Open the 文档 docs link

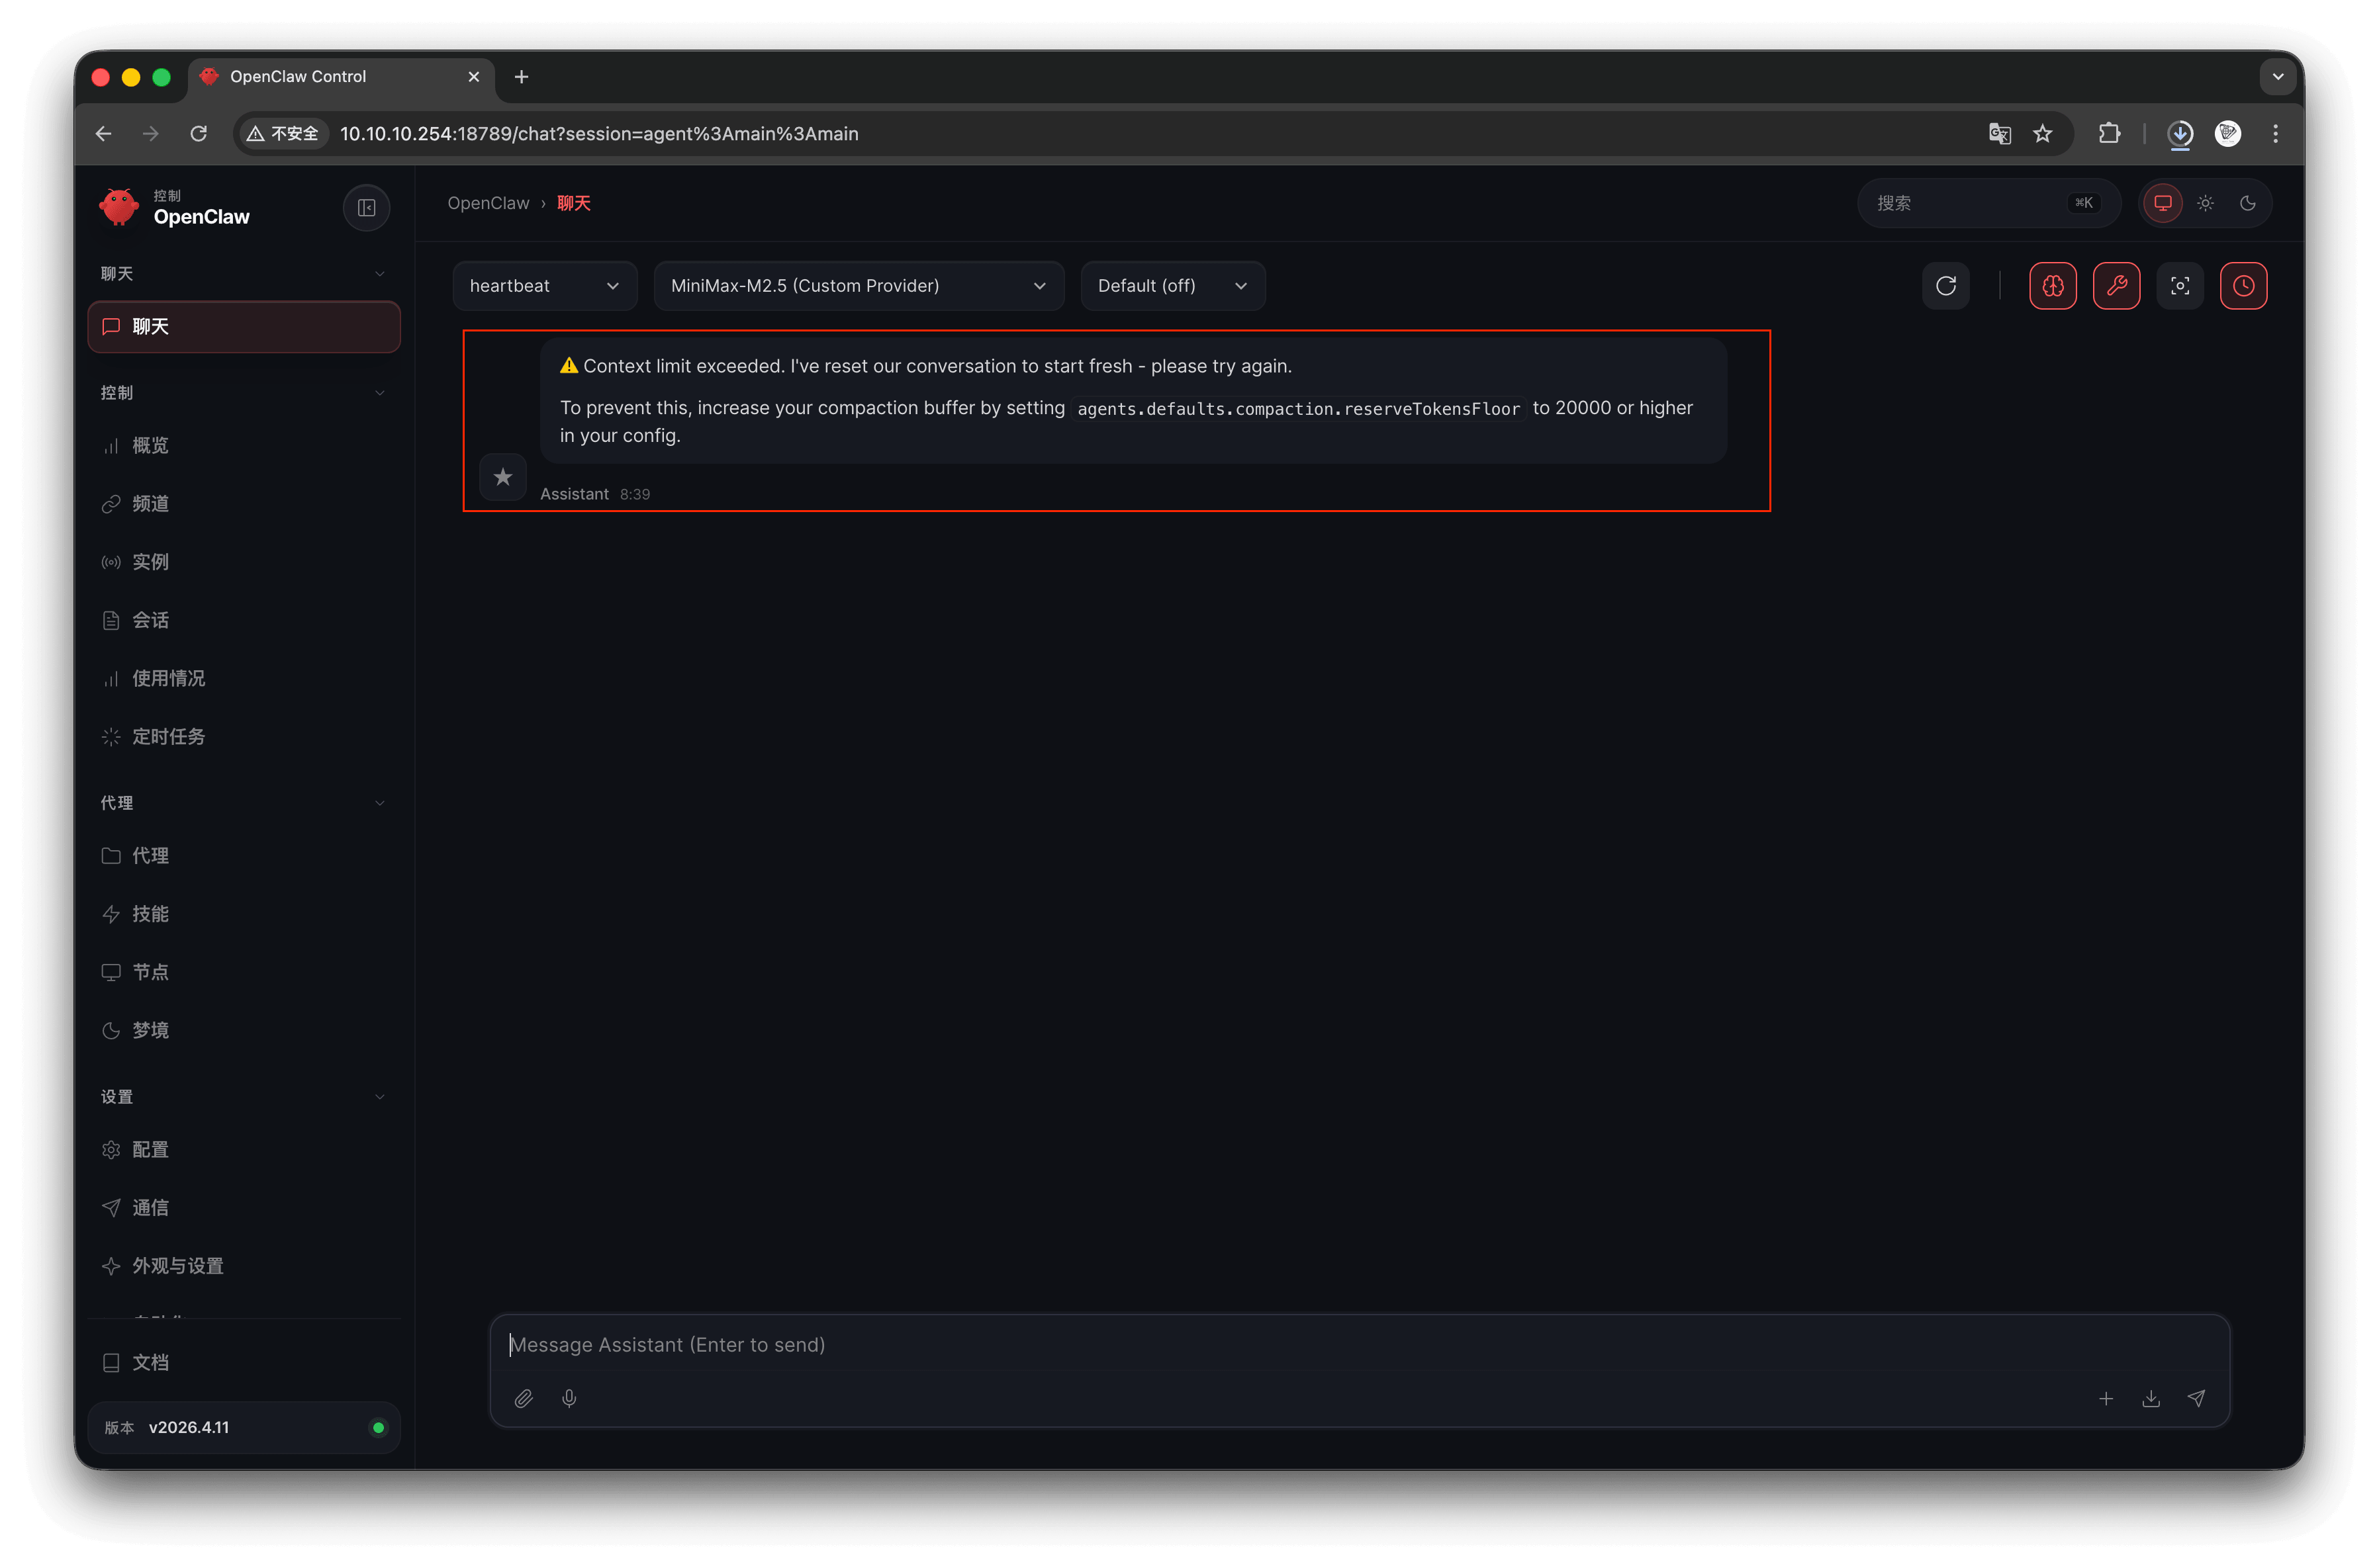click(243, 1362)
